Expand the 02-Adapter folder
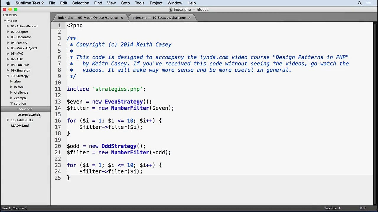 pyautogui.click(x=8, y=32)
